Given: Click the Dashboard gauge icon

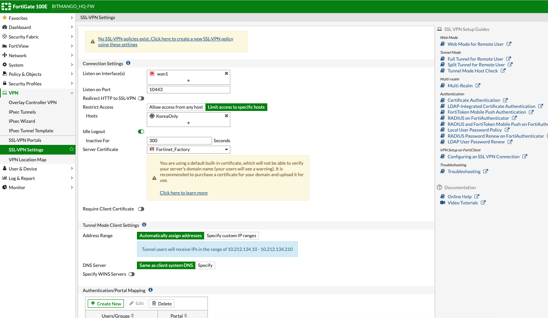Looking at the screenshot, I should (x=5, y=27).
